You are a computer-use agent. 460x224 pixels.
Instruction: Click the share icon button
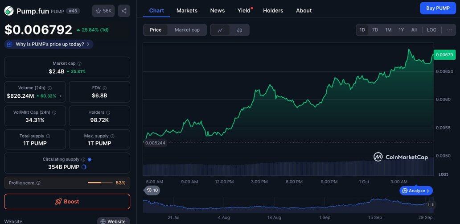[124, 11]
